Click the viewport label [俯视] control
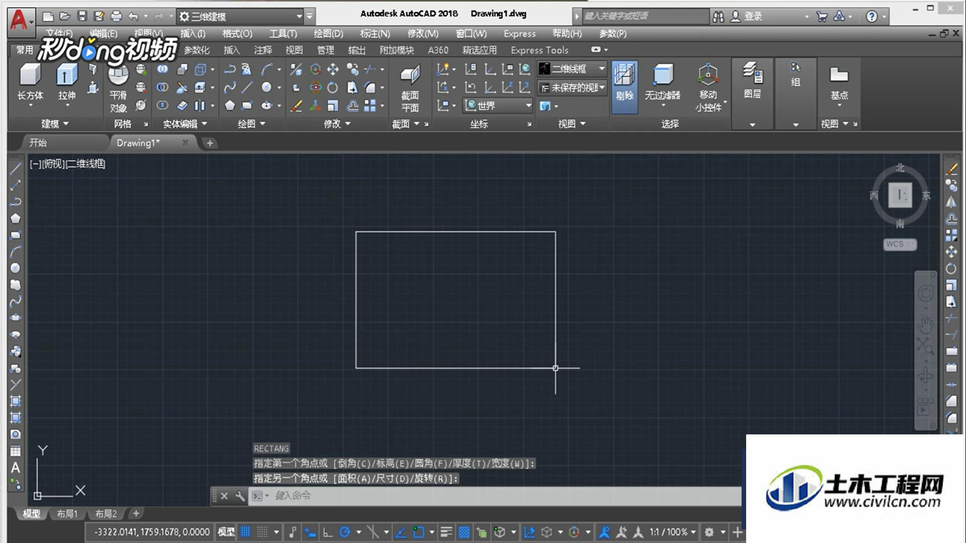This screenshot has height=543, width=966. pyautogui.click(x=52, y=164)
